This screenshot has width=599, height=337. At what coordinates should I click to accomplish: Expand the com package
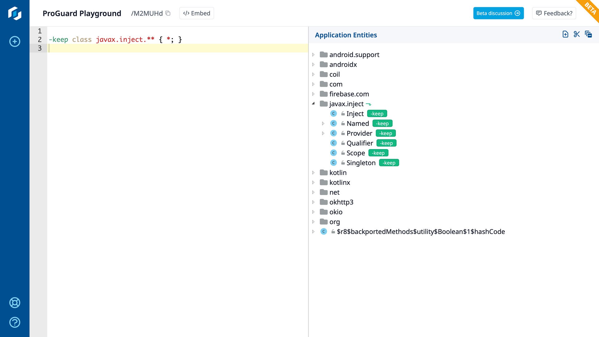coord(313,84)
